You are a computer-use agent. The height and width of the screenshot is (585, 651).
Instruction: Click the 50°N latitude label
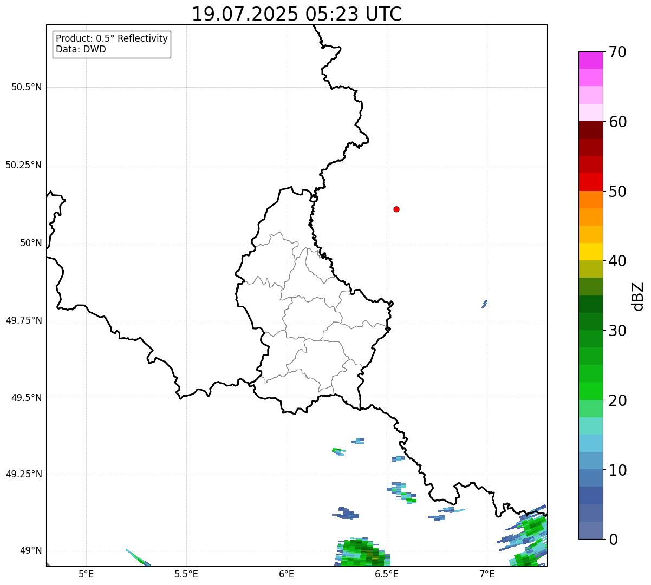pos(31,243)
